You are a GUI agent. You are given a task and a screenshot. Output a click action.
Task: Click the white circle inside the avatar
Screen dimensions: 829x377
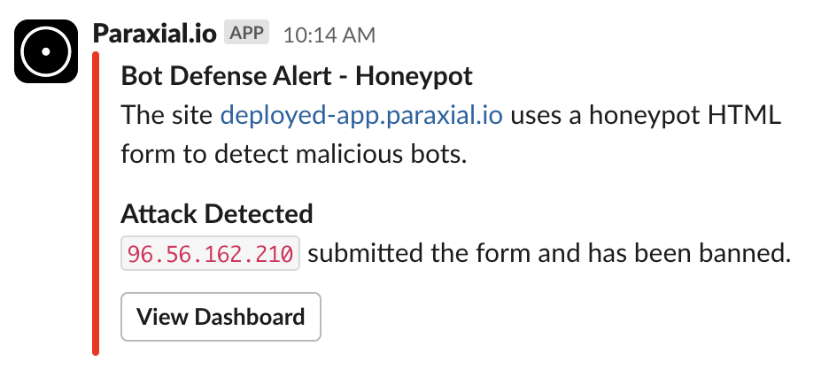pos(46,51)
